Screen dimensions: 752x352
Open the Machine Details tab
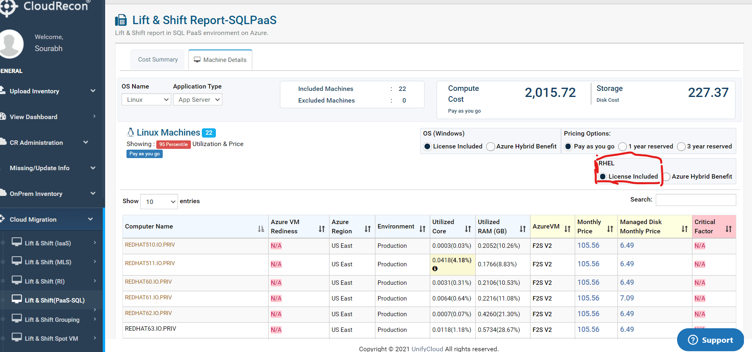pos(220,60)
